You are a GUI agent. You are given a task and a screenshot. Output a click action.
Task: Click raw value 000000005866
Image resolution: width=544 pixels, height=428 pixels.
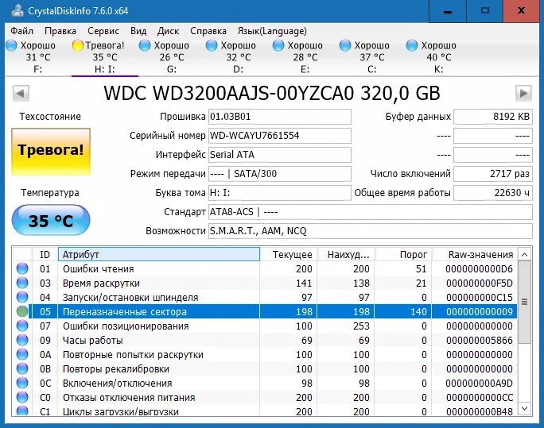pyautogui.click(x=480, y=341)
